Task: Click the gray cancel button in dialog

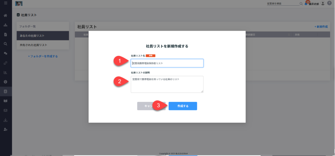Action: [x=151, y=106]
